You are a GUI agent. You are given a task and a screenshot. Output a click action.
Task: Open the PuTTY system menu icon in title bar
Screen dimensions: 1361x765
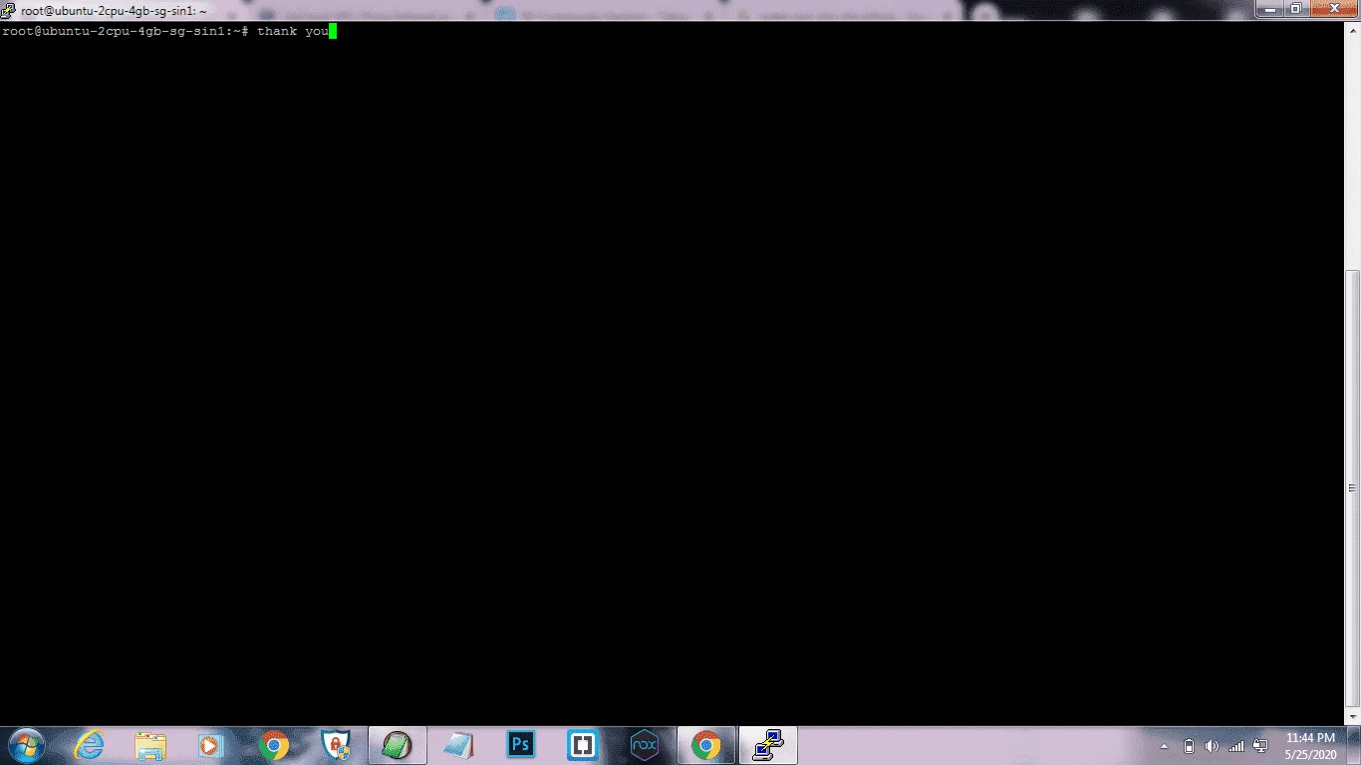(x=9, y=9)
